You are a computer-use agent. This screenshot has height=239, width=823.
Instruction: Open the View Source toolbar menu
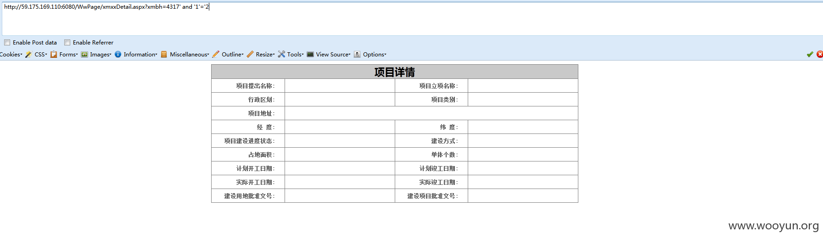tap(333, 55)
